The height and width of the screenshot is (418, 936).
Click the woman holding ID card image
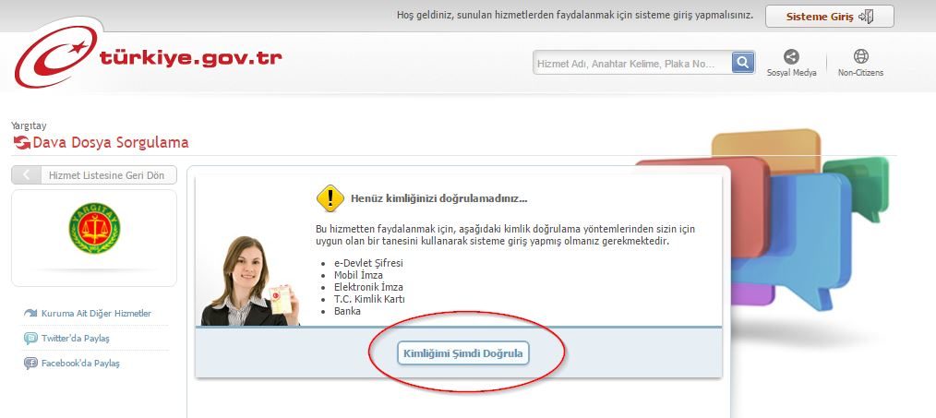pyautogui.click(x=250, y=281)
